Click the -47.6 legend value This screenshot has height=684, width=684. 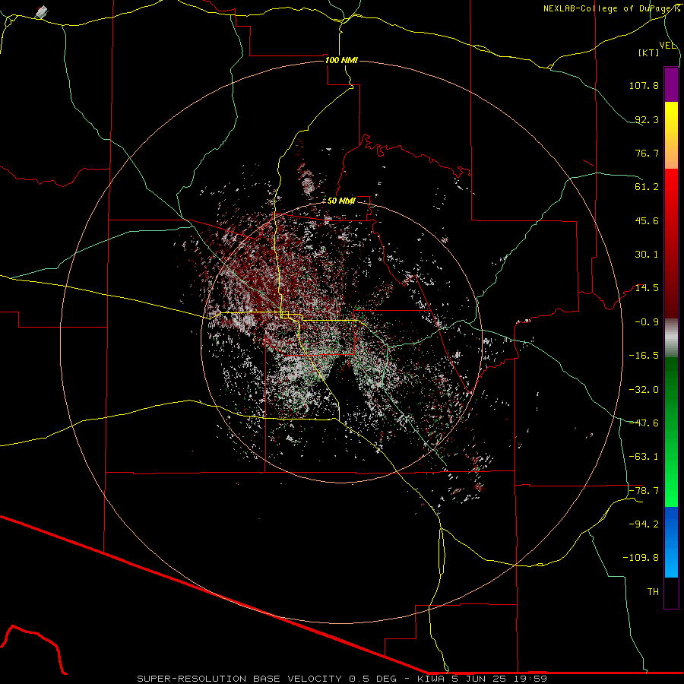[x=644, y=423]
